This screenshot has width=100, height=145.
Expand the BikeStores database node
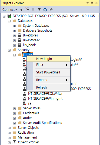click(14, 36)
